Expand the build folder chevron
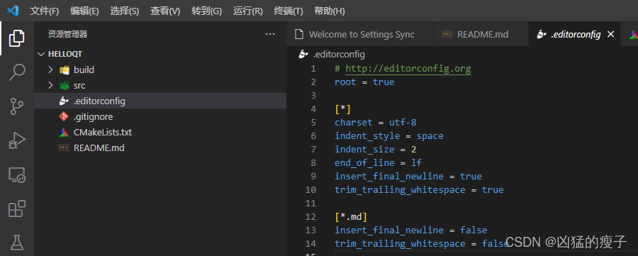The width and height of the screenshot is (638, 256). pos(50,69)
